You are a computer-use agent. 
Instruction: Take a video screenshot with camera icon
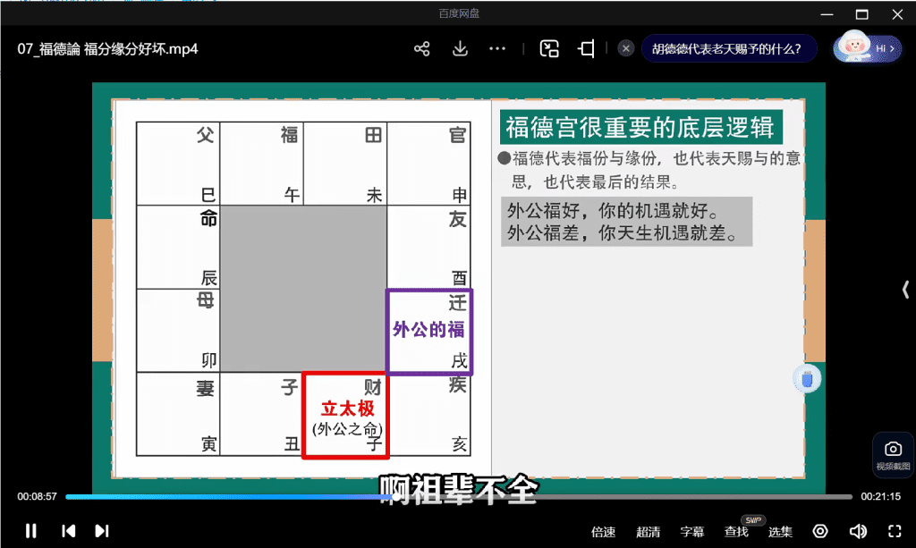click(893, 454)
